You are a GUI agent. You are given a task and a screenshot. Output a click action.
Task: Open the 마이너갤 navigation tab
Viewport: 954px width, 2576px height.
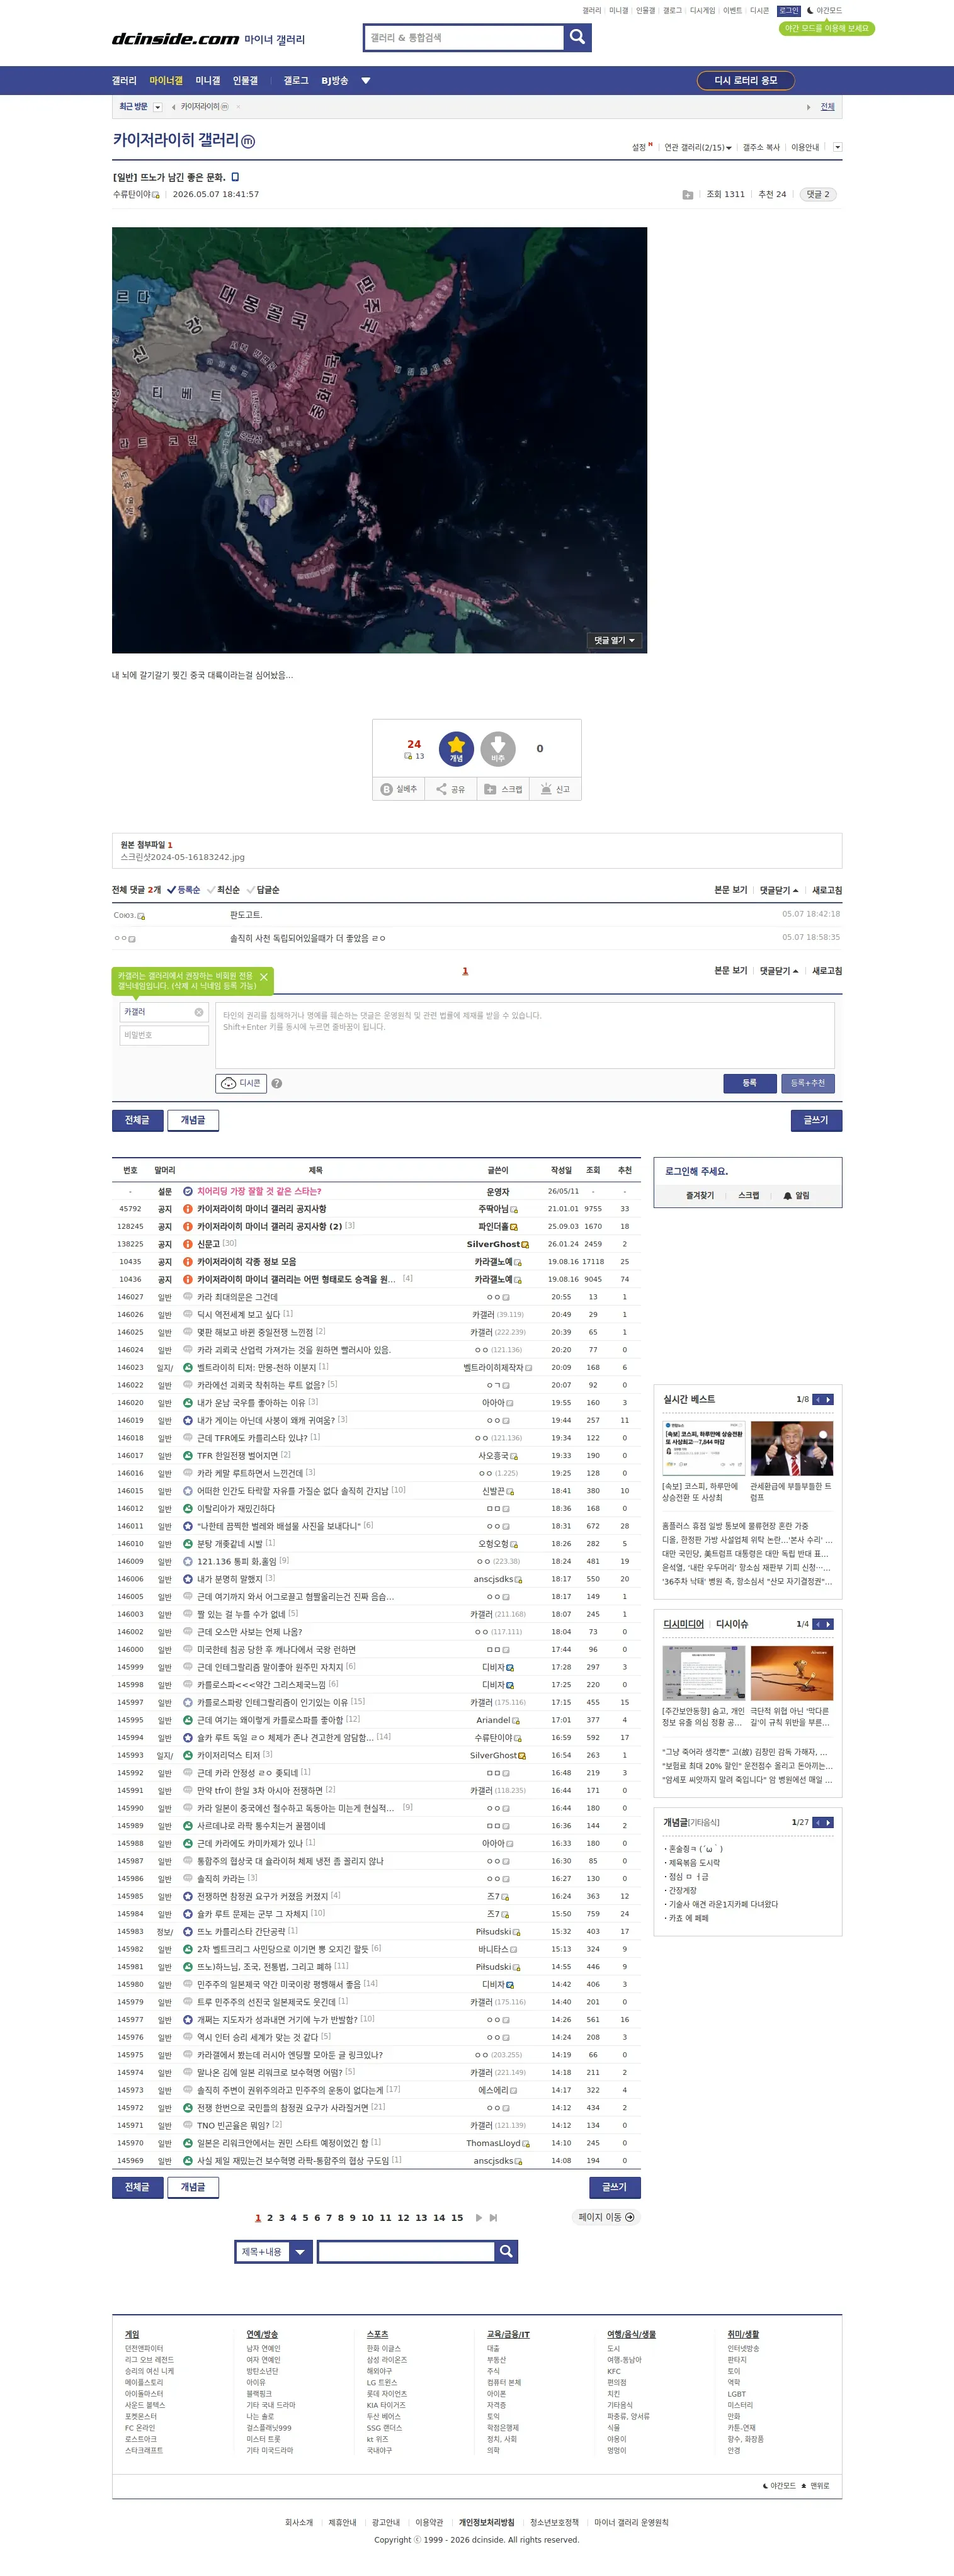click(x=166, y=81)
